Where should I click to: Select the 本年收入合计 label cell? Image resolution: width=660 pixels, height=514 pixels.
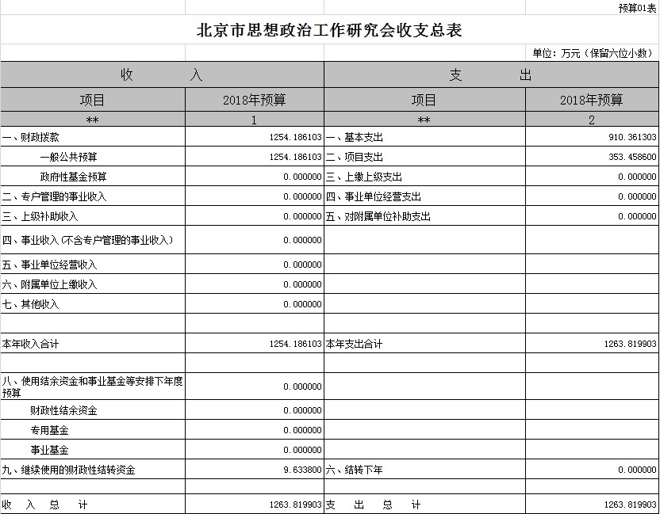tap(30, 345)
